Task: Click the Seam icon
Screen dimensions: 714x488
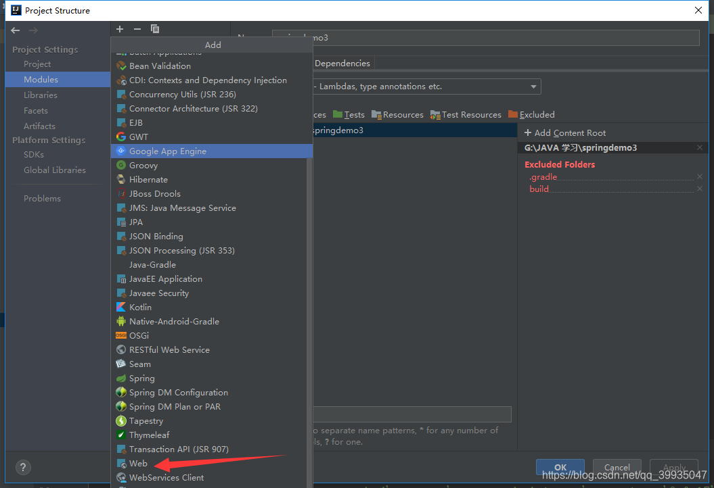Action: point(121,364)
